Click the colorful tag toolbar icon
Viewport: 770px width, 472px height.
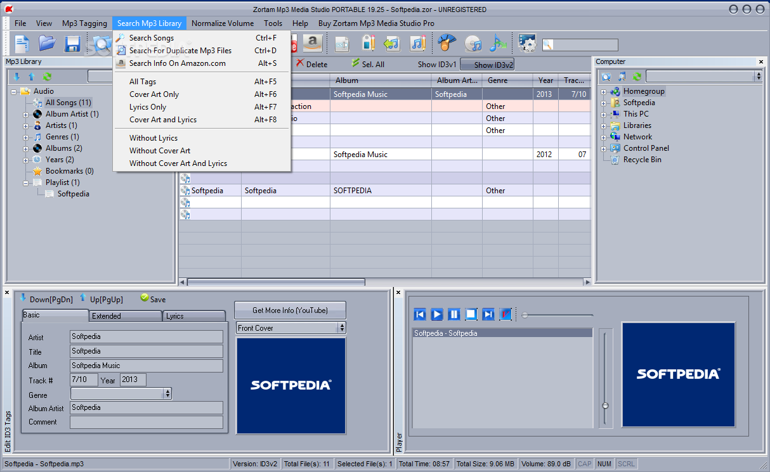(x=369, y=43)
